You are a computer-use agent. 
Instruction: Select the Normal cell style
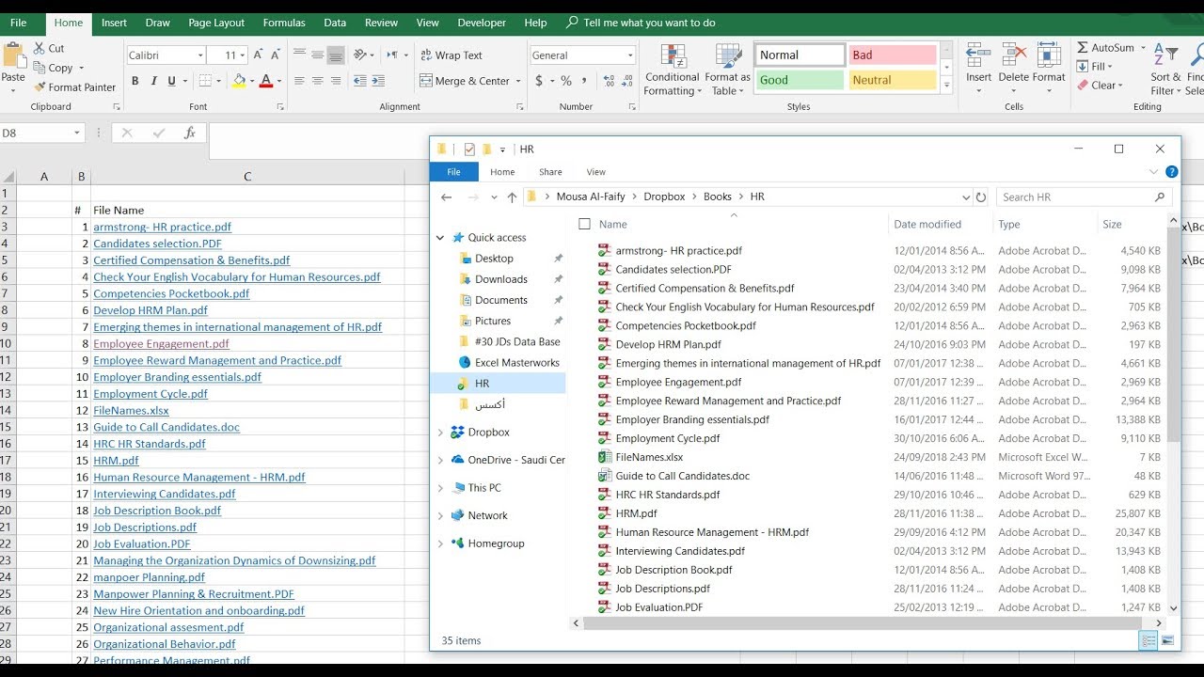[x=800, y=55]
